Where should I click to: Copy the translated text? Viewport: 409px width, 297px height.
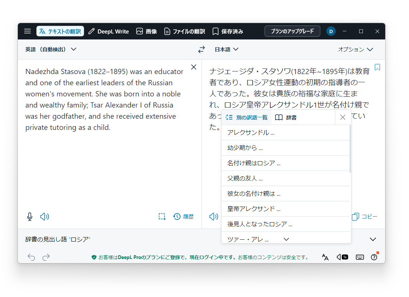click(365, 216)
